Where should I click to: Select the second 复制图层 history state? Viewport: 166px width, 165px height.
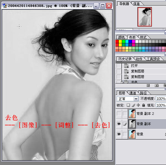coord(144,77)
